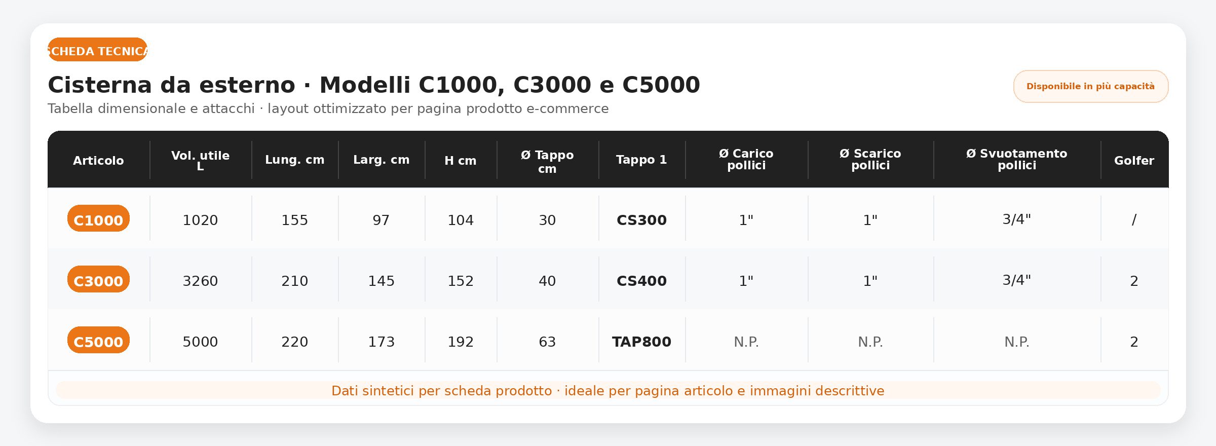Click the SCHEDA TECNICA orange badge
Image resolution: width=1216 pixels, height=446 pixels.
click(x=97, y=50)
